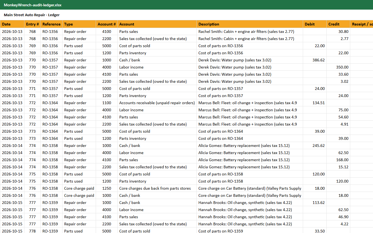
Task: Select the 386.62 debit cell
Action: 315,60
